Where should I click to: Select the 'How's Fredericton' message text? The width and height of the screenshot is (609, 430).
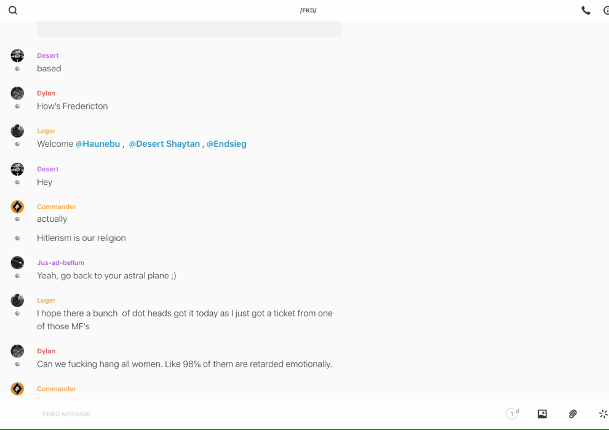pos(72,106)
